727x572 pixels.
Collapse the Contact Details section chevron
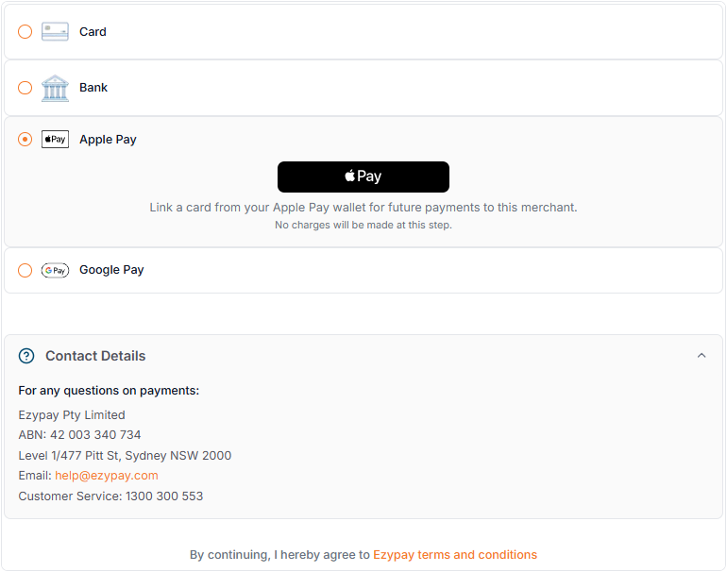coord(702,356)
